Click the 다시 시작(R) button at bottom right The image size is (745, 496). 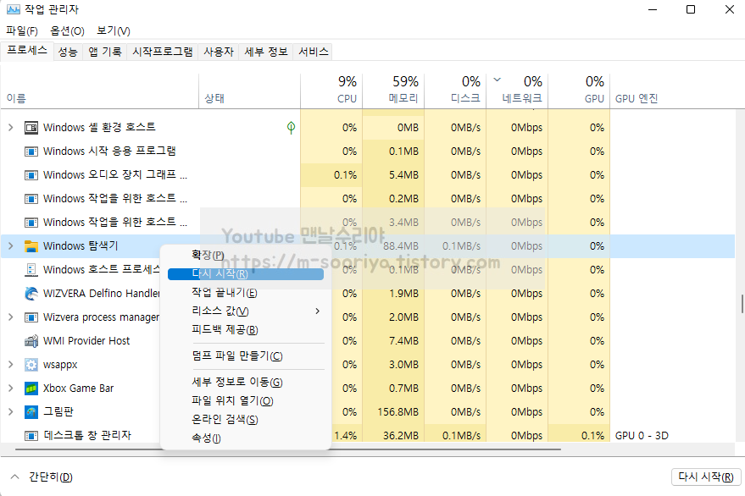click(706, 477)
